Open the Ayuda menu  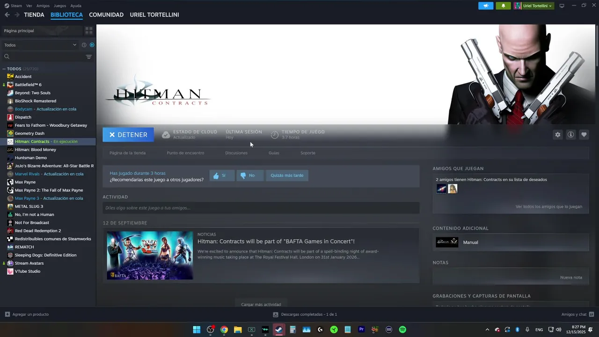76,6
